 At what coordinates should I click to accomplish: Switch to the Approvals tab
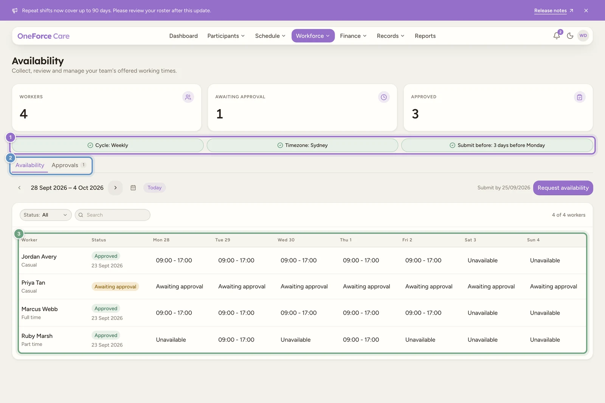[x=69, y=165]
